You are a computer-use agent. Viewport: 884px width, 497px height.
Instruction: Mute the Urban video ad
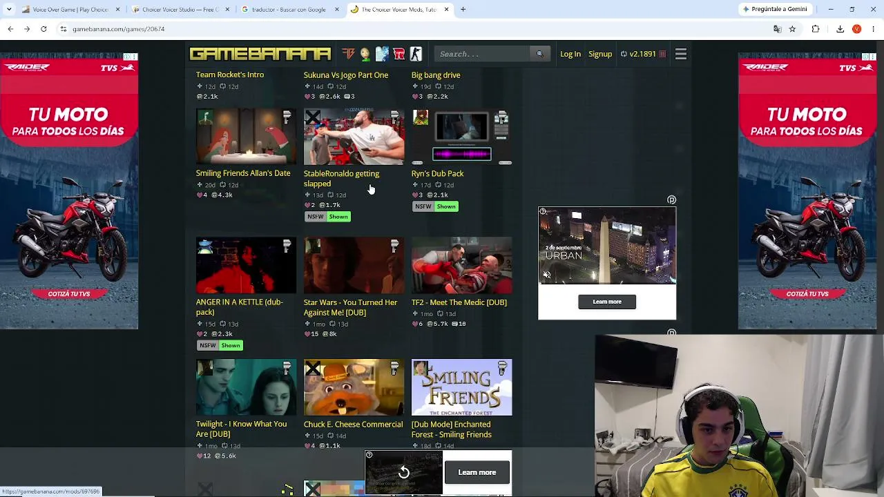tap(547, 275)
